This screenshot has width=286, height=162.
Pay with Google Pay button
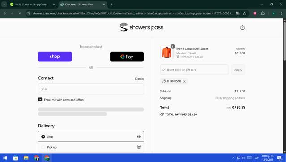(127, 57)
